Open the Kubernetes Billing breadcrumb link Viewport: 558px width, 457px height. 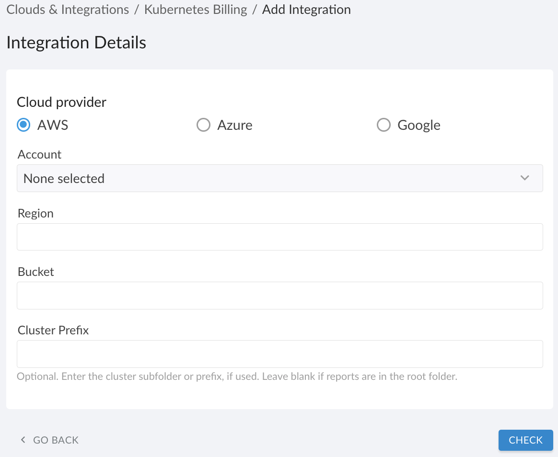tap(196, 10)
